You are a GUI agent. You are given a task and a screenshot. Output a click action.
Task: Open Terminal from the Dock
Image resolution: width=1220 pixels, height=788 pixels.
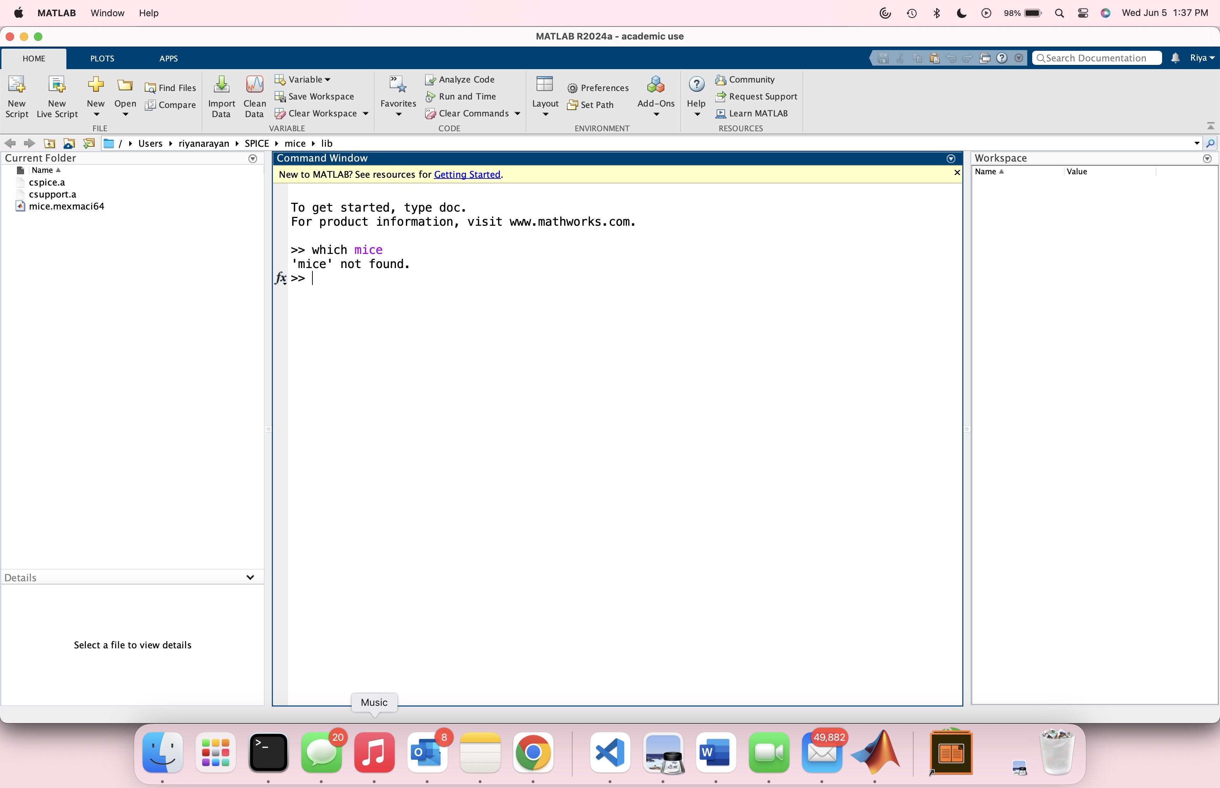click(x=268, y=752)
